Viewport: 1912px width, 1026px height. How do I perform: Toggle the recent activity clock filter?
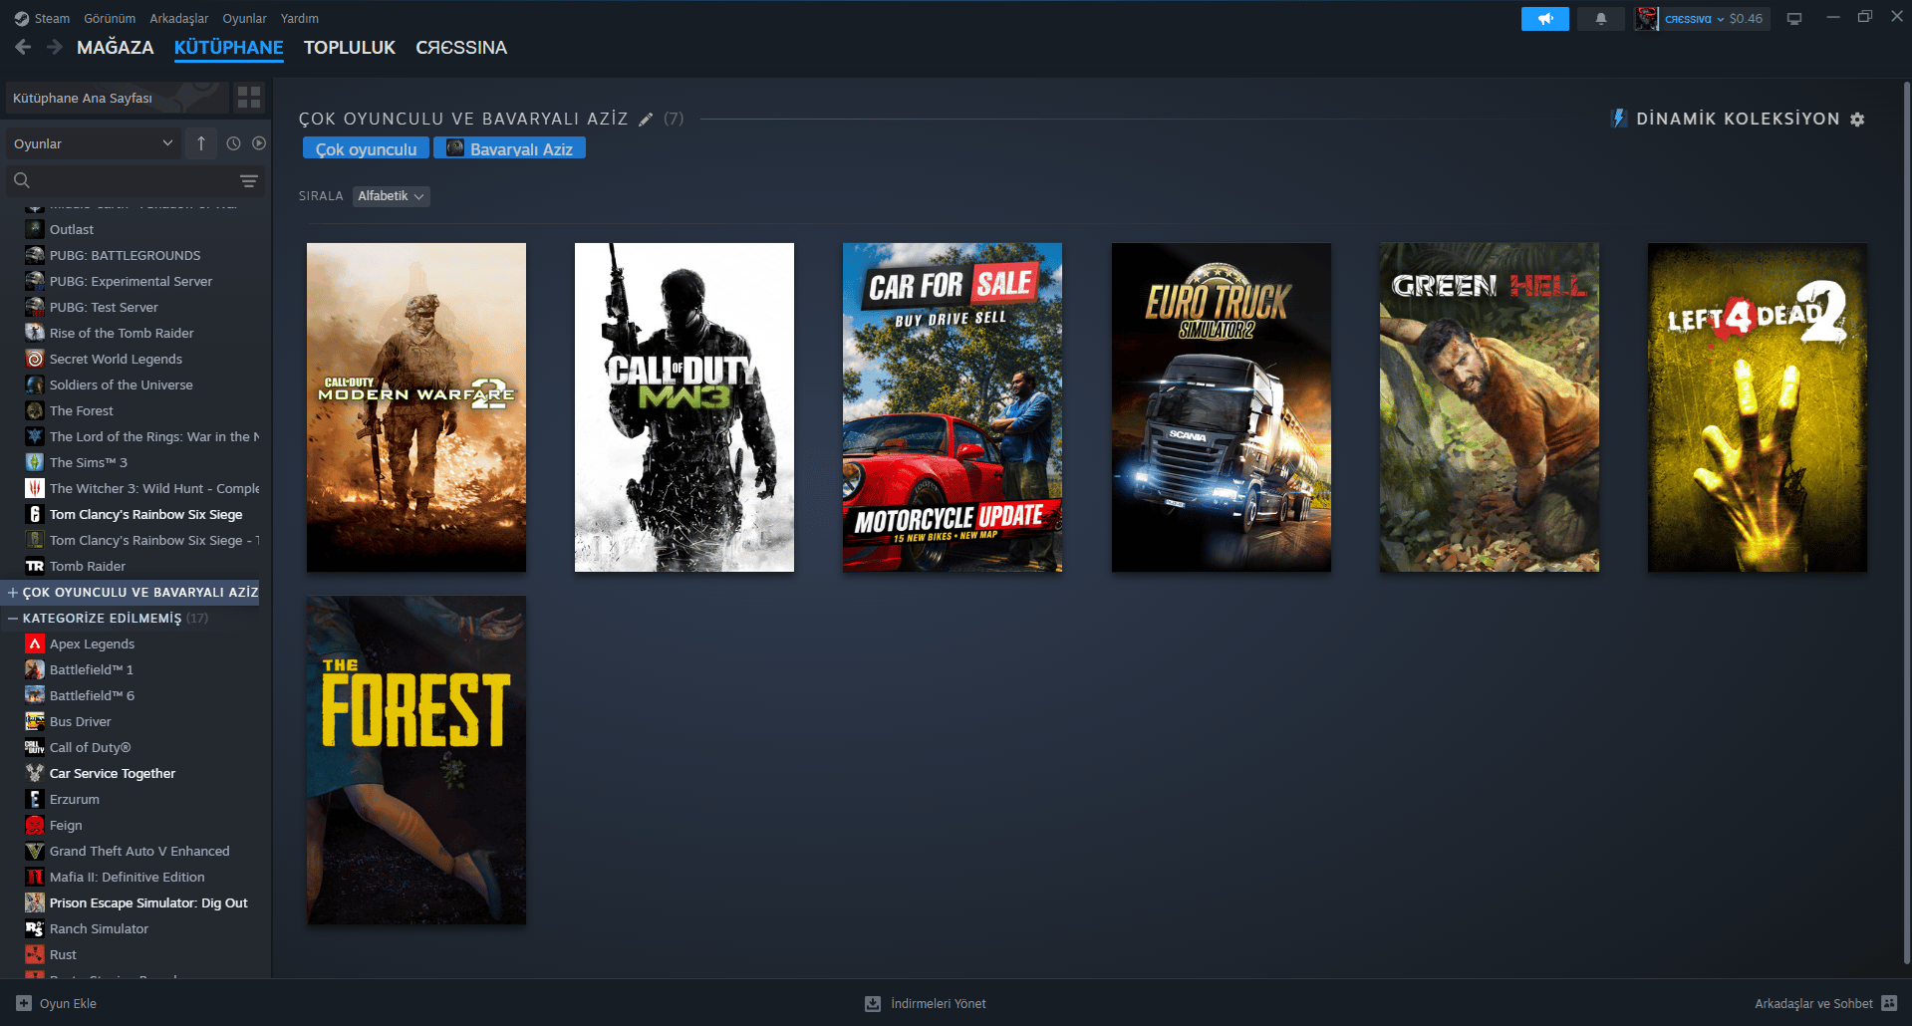(x=233, y=143)
